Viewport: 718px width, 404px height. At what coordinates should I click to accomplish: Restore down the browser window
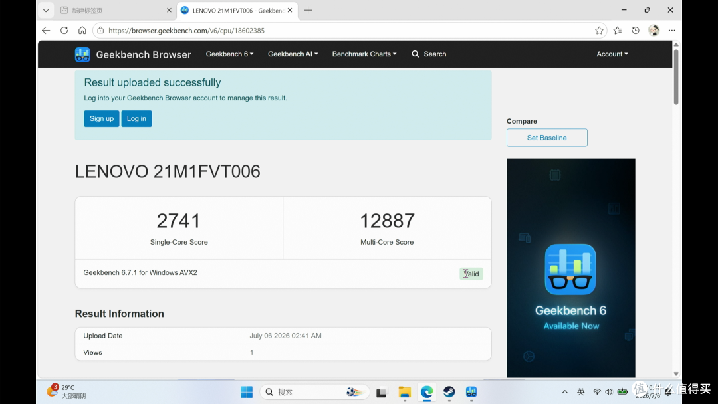click(x=647, y=10)
